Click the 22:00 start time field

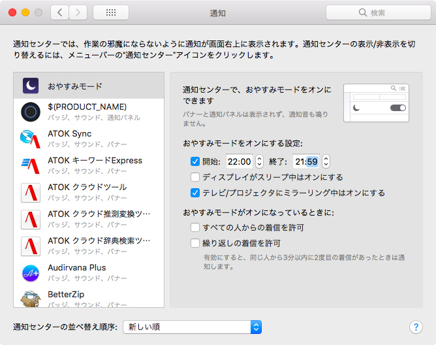point(239,161)
